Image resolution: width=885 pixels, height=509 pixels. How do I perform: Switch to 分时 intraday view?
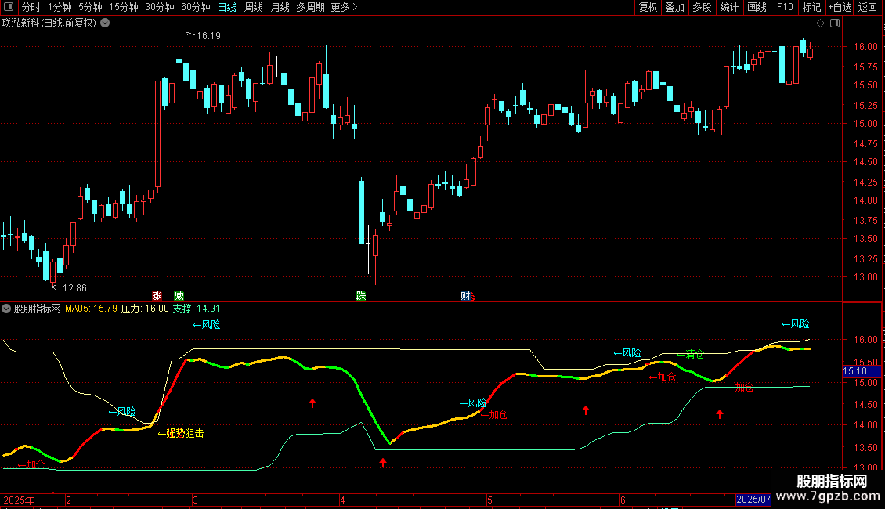[31, 7]
